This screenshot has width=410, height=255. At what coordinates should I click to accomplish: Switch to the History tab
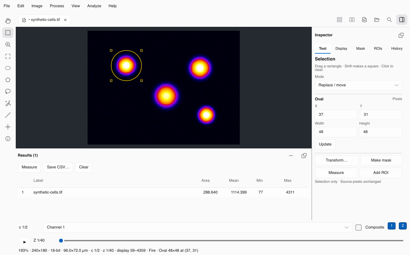397,48
